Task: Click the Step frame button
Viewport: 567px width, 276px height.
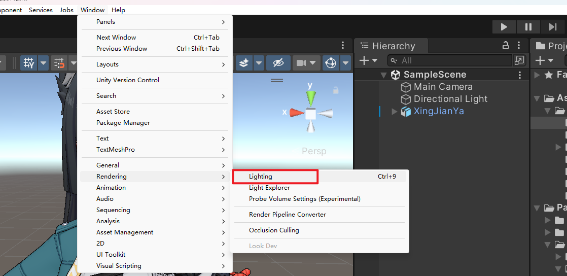Action: 552,27
